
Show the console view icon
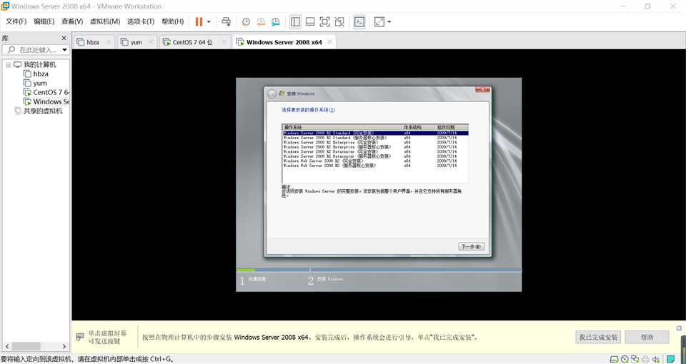pos(359,21)
